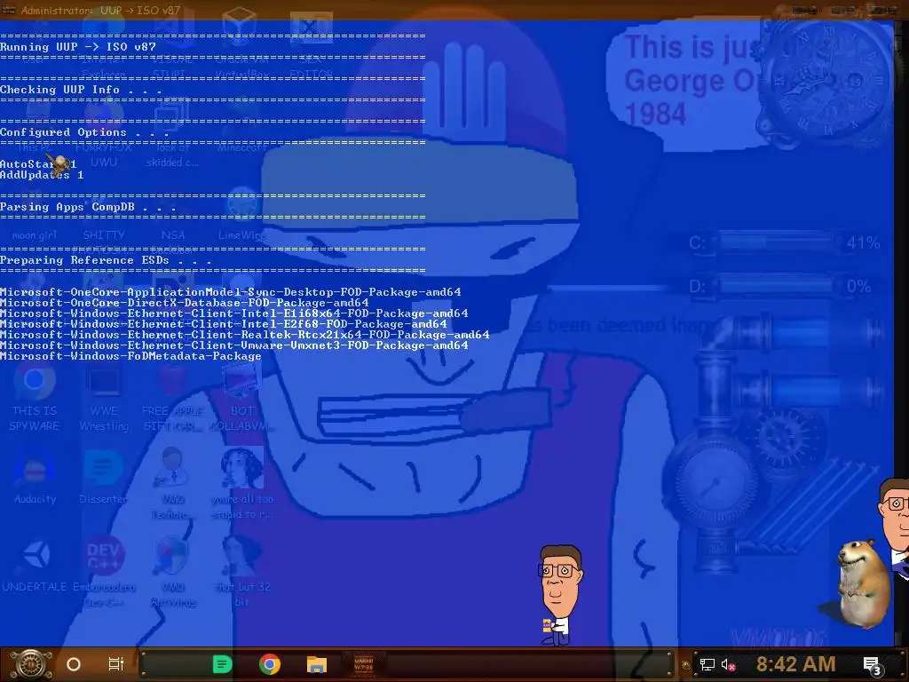Click the C: drive usage bar gadget
Screen dimensions: 909x682
(x=777, y=242)
